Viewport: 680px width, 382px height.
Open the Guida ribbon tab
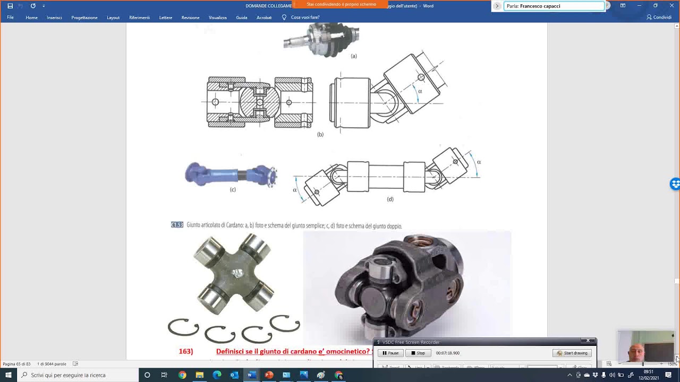click(x=242, y=18)
